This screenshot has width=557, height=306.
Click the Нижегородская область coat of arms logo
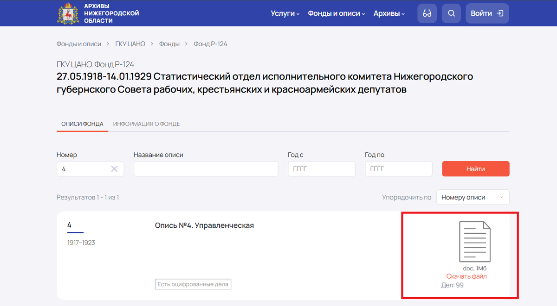[68, 12]
